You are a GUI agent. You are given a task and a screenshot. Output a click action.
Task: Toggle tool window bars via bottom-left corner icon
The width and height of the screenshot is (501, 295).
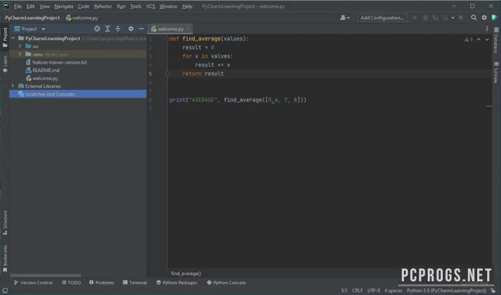pos(5,291)
